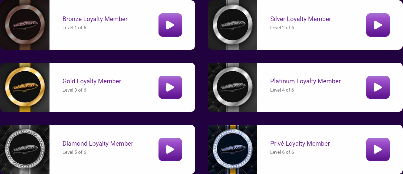
Task: Open the Gold ring badge image
Action: click(x=25, y=87)
